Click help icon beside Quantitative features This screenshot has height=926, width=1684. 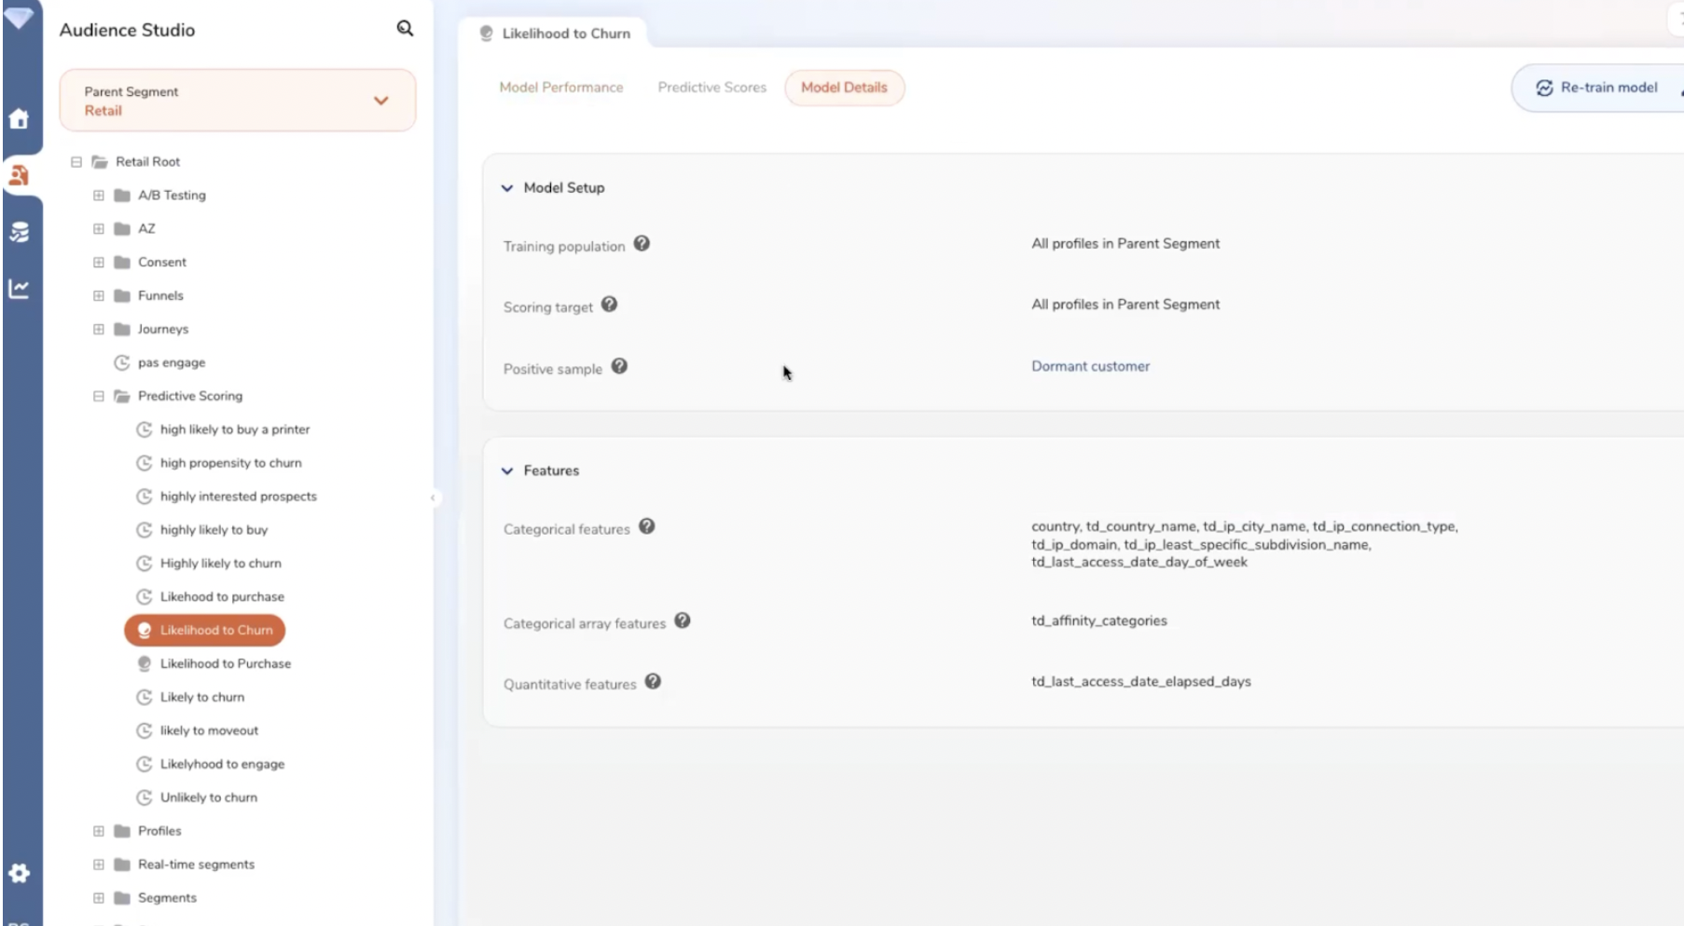(653, 682)
